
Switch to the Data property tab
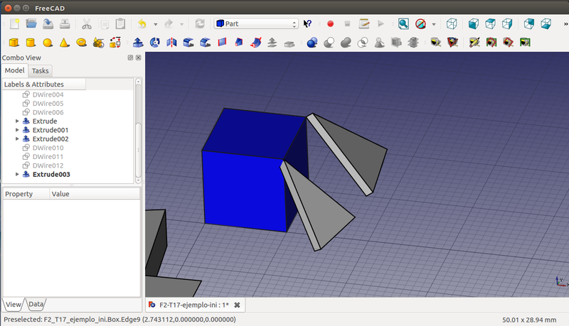coord(36,304)
